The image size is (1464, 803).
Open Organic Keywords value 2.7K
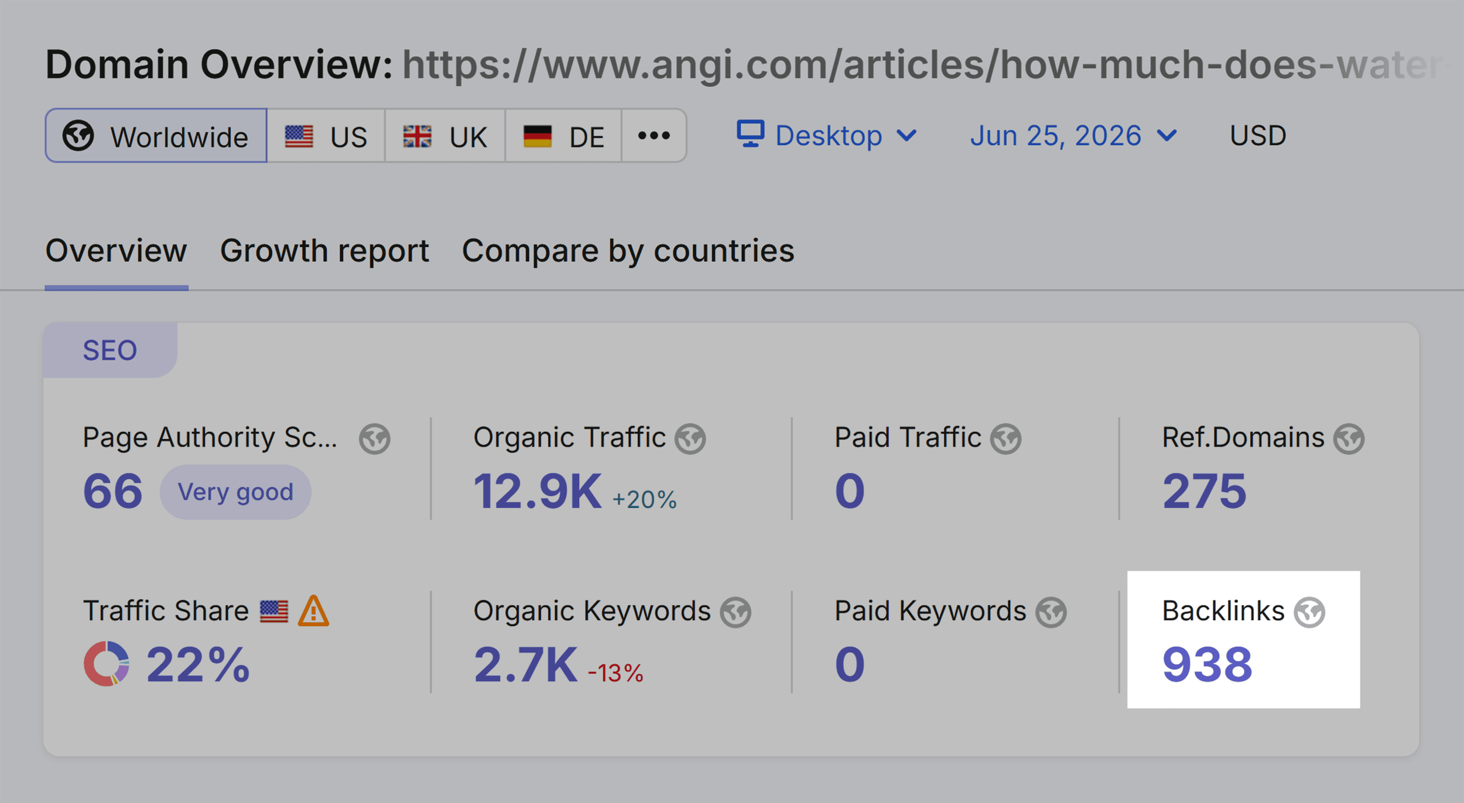click(525, 664)
